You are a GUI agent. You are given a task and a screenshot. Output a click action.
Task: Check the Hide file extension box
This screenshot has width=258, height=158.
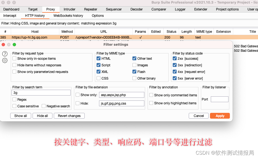point(78,103)
